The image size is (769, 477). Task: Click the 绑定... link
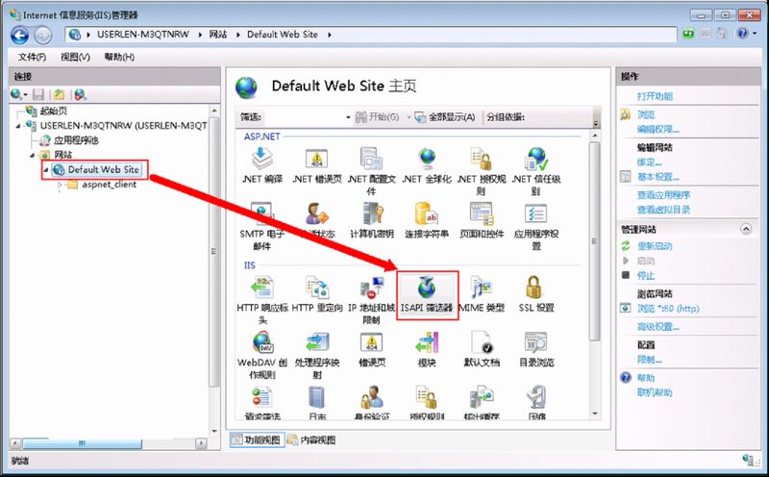coord(650,162)
